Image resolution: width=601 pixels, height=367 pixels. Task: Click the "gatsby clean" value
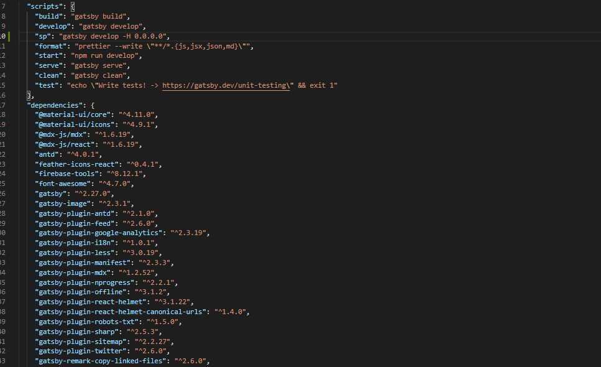(98, 75)
